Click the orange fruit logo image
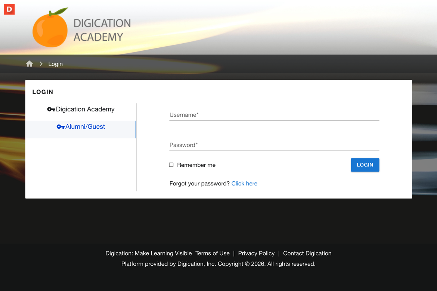Screen dimensions: 437x291 coord(50,28)
